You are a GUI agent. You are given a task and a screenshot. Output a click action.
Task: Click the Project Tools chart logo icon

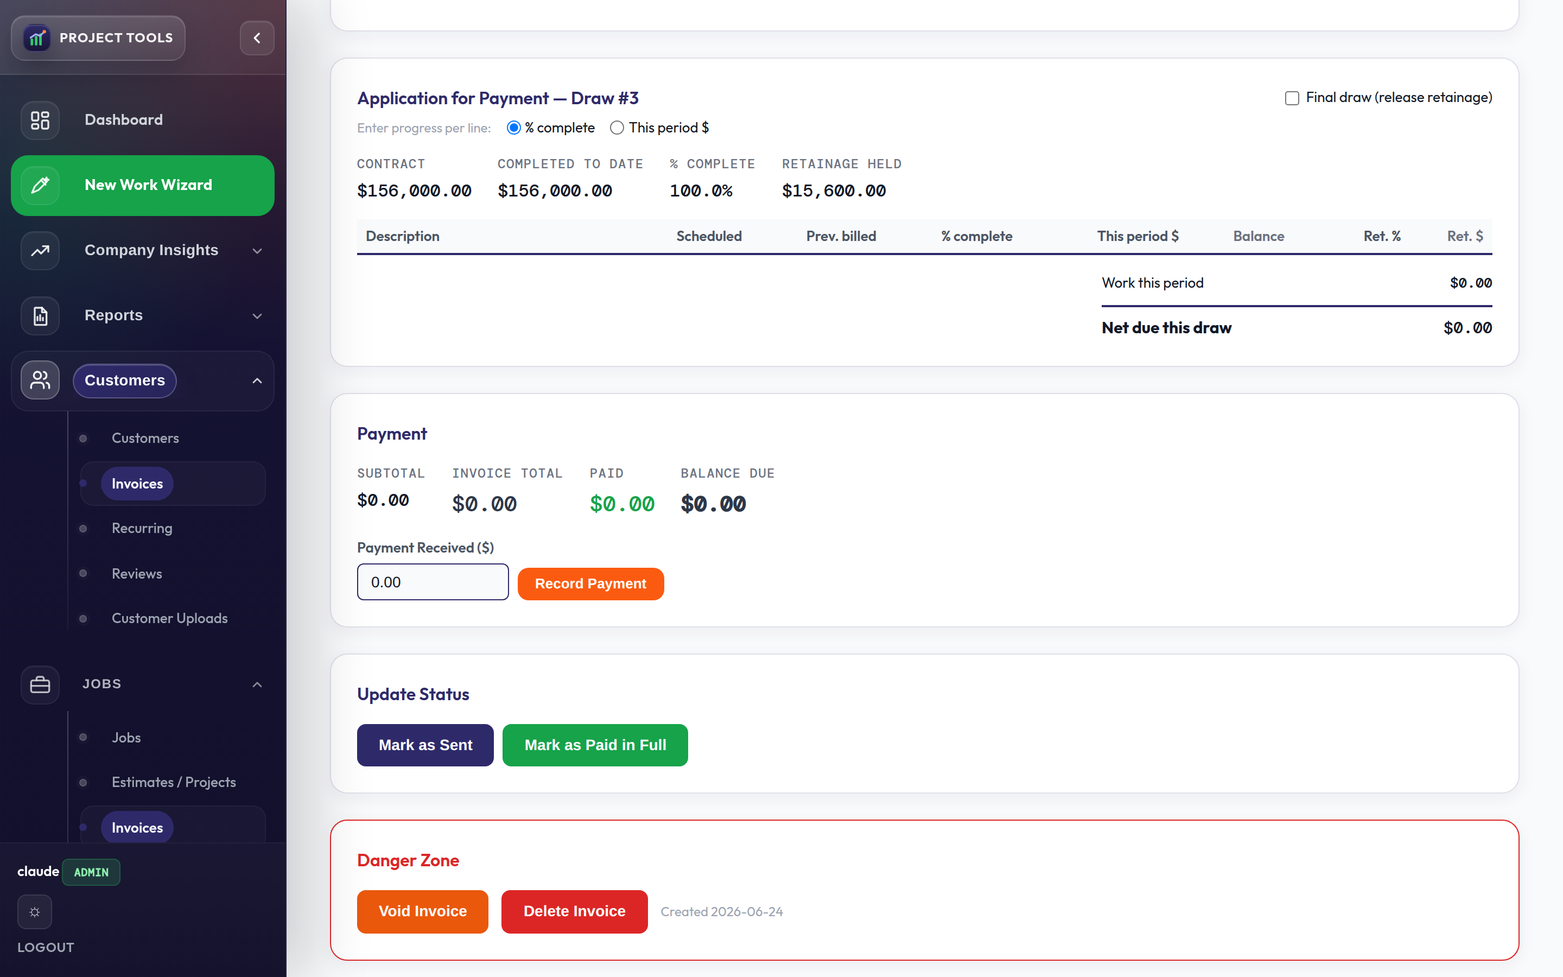pyautogui.click(x=37, y=38)
